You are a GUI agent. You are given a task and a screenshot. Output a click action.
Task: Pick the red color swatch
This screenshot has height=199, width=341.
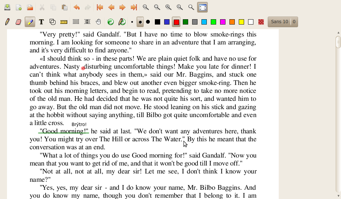click(x=176, y=22)
